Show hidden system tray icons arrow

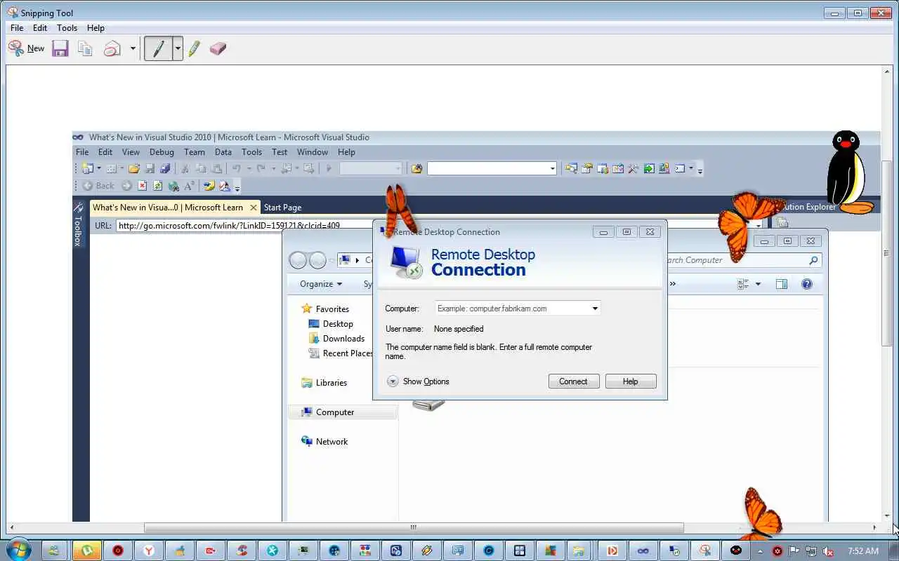click(759, 551)
